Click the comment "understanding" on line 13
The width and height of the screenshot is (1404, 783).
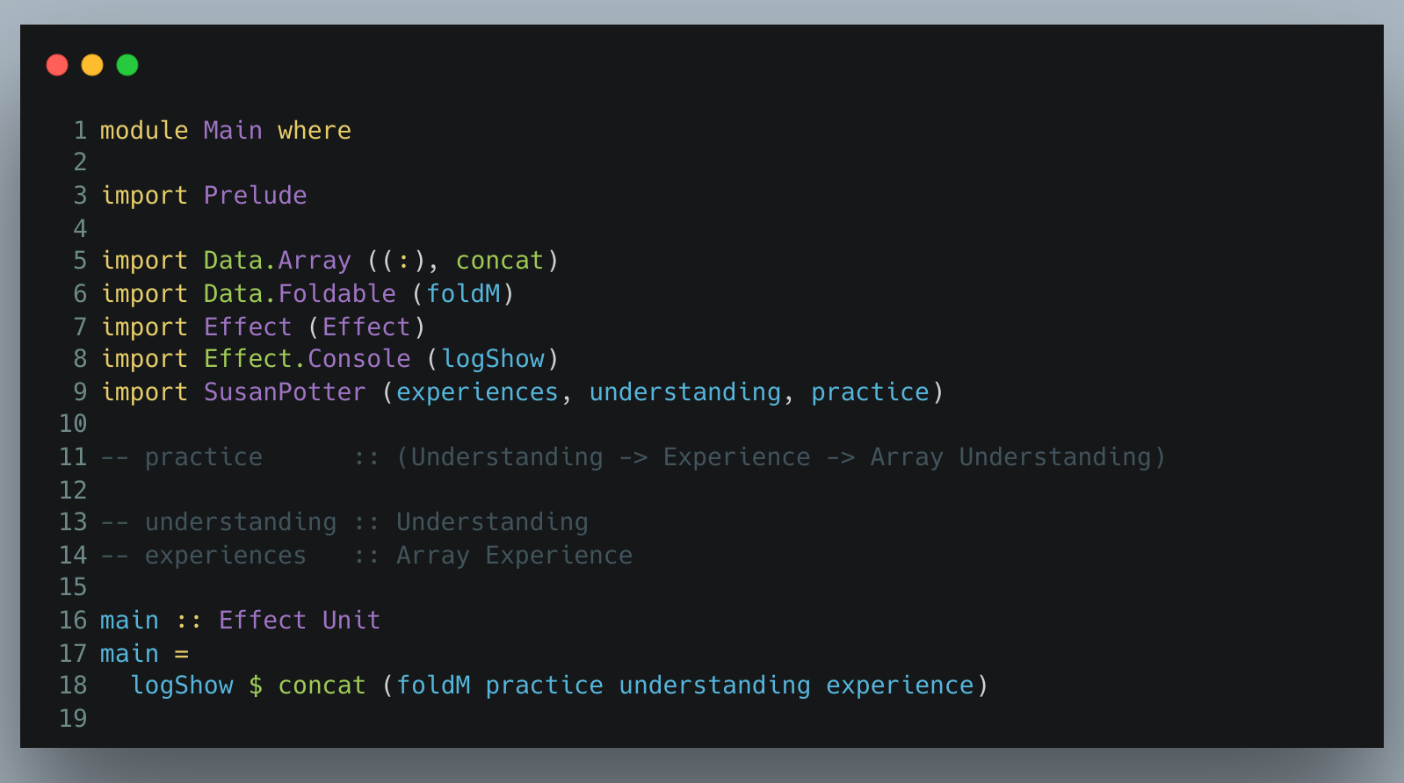tap(241, 521)
